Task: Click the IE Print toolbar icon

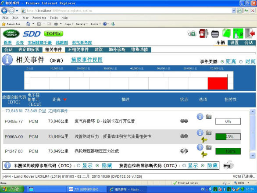Action: (x=56, y=24)
